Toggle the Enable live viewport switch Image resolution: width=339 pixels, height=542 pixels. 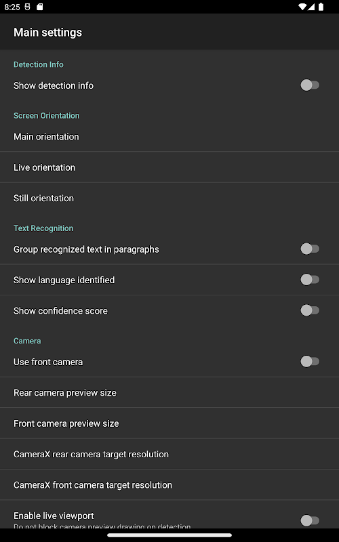pos(310,520)
